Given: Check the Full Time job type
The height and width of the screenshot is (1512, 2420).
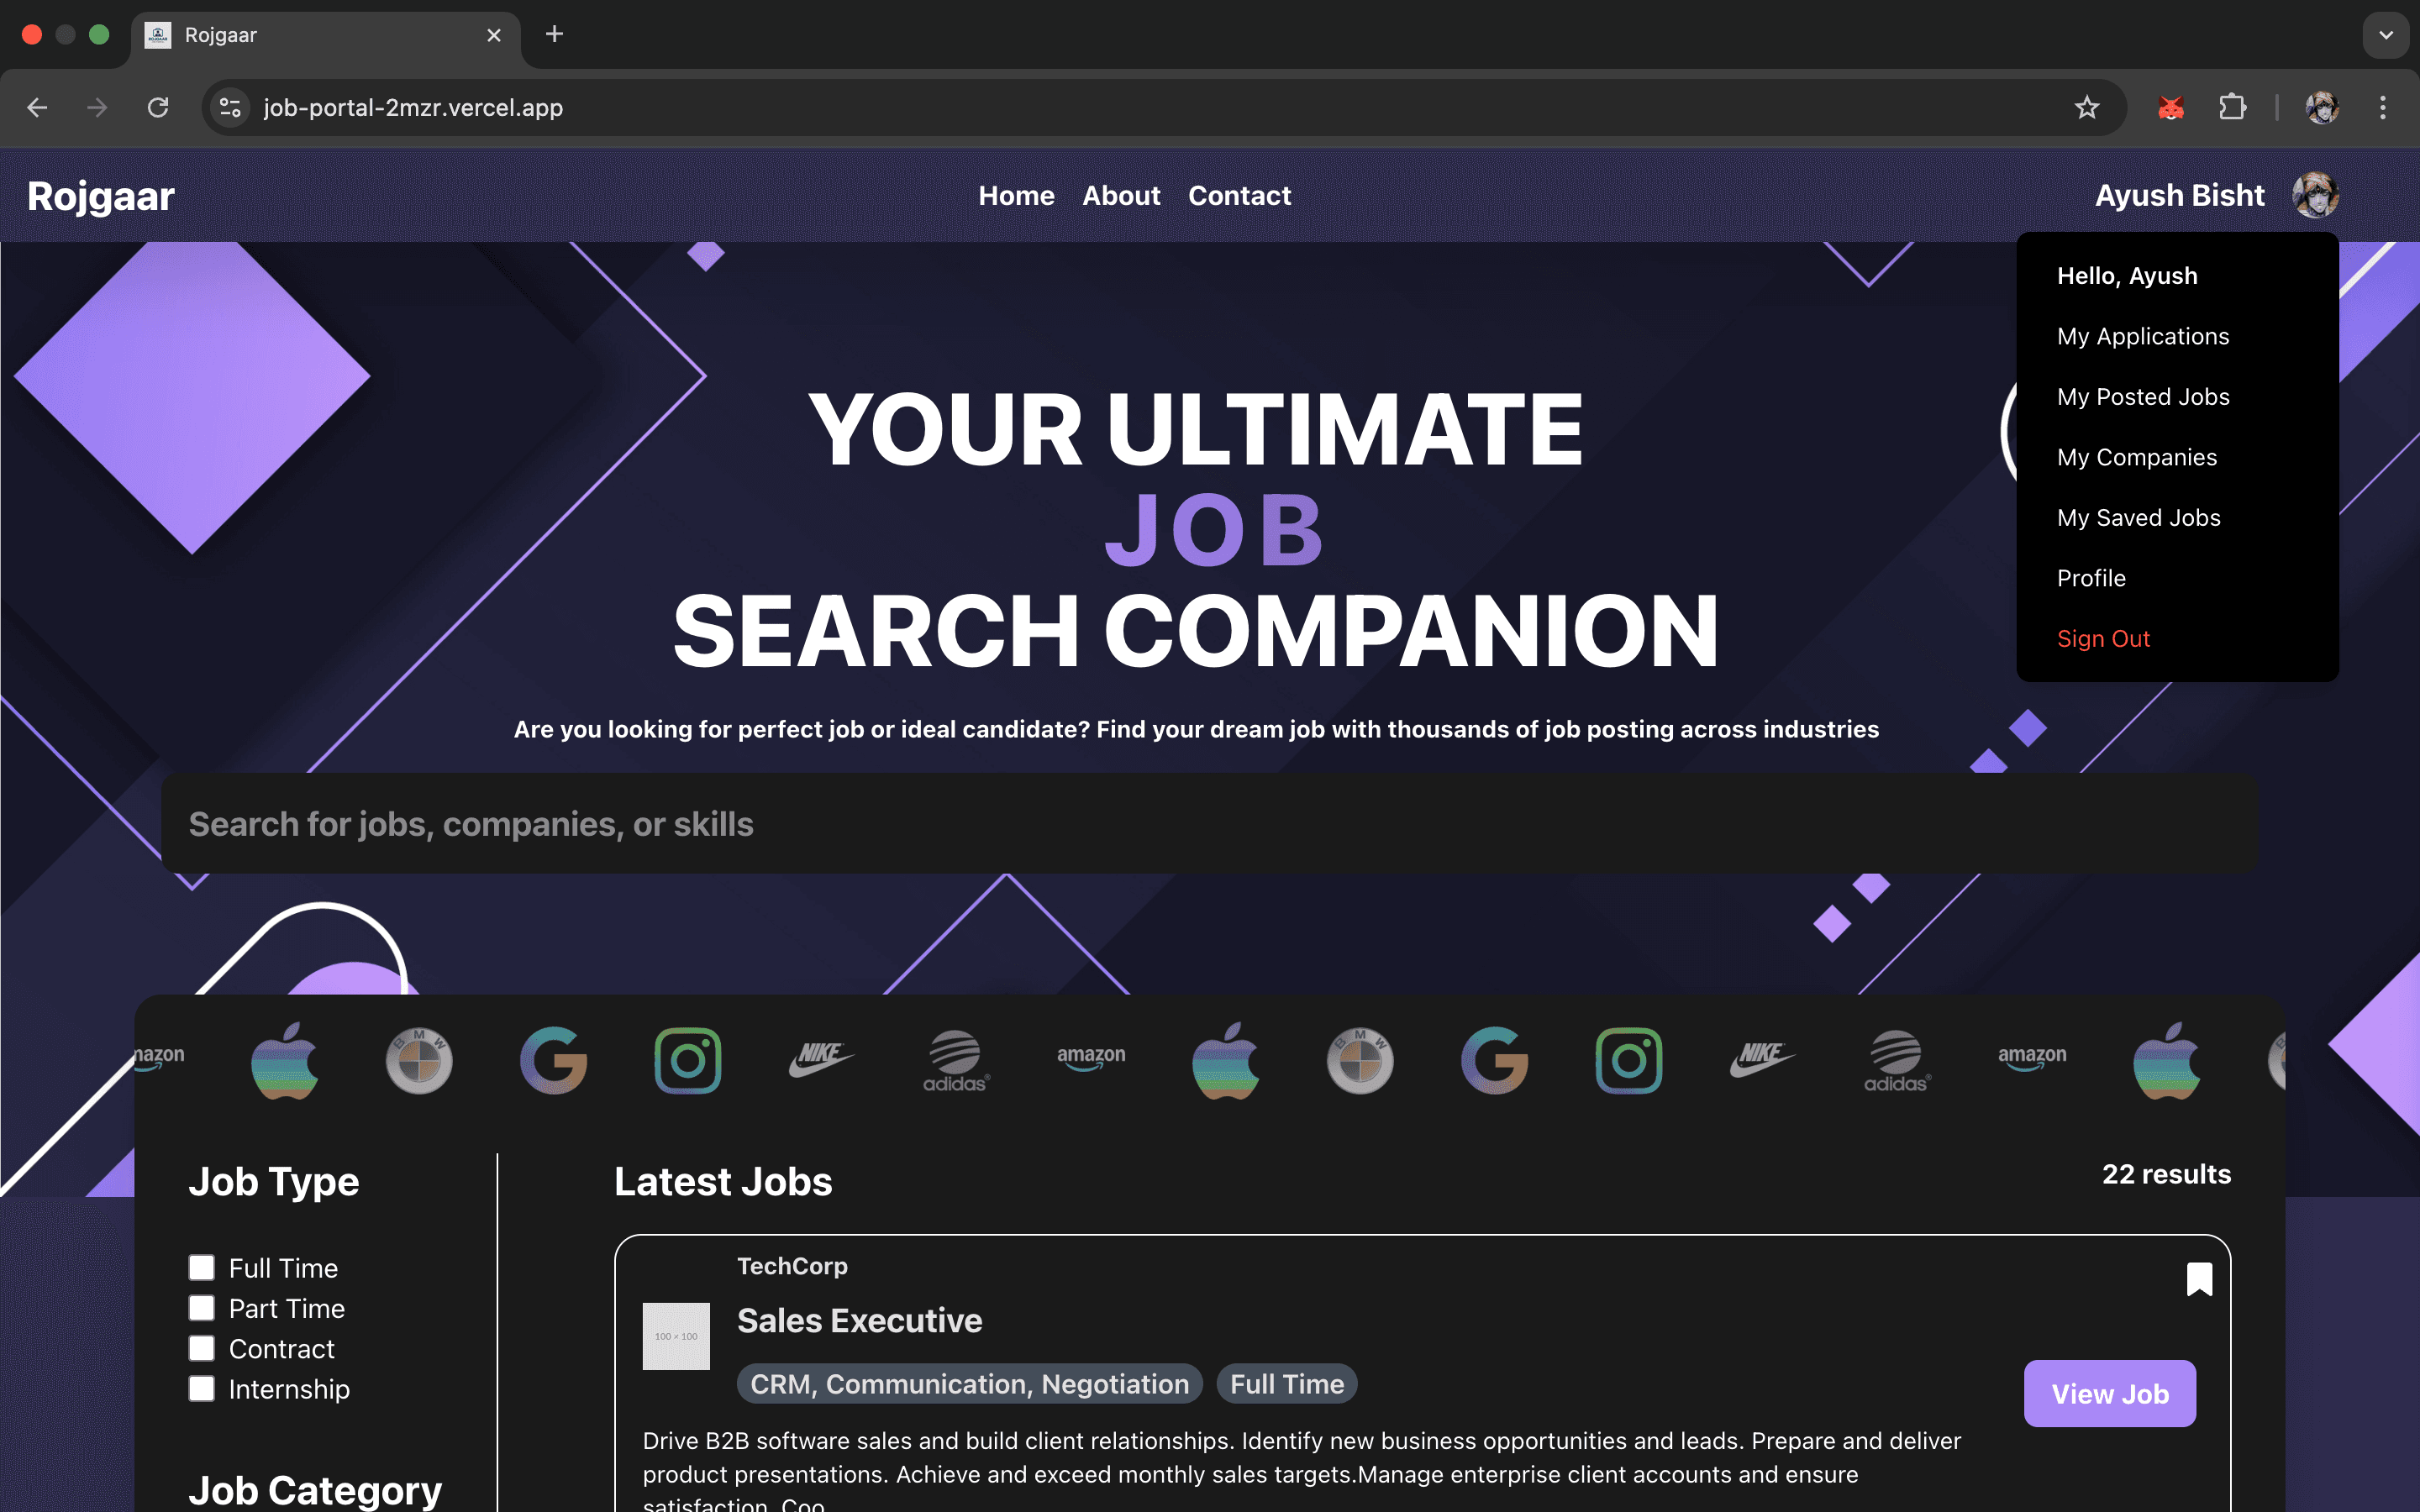Looking at the screenshot, I should pos(201,1268).
